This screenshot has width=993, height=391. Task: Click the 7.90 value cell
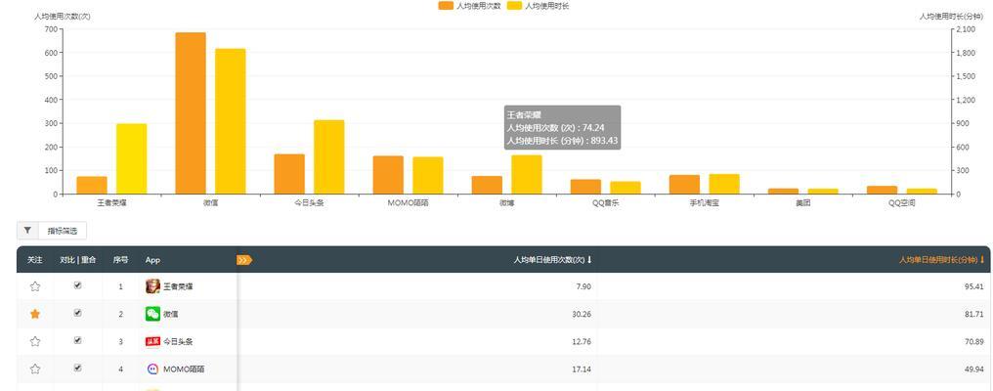(583, 286)
